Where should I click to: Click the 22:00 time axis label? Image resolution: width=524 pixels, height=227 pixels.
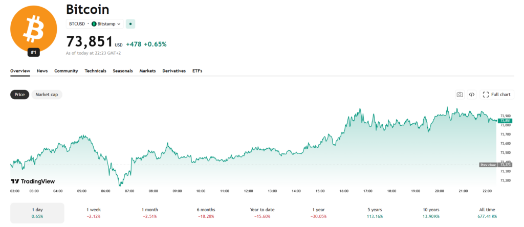pyautogui.click(x=487, y=191)
